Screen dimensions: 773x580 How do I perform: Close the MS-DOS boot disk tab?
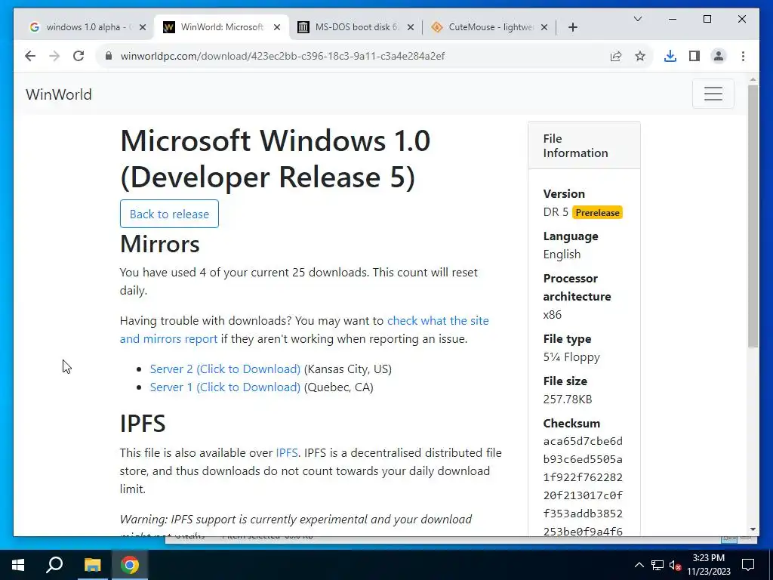[x=411, y=27]
